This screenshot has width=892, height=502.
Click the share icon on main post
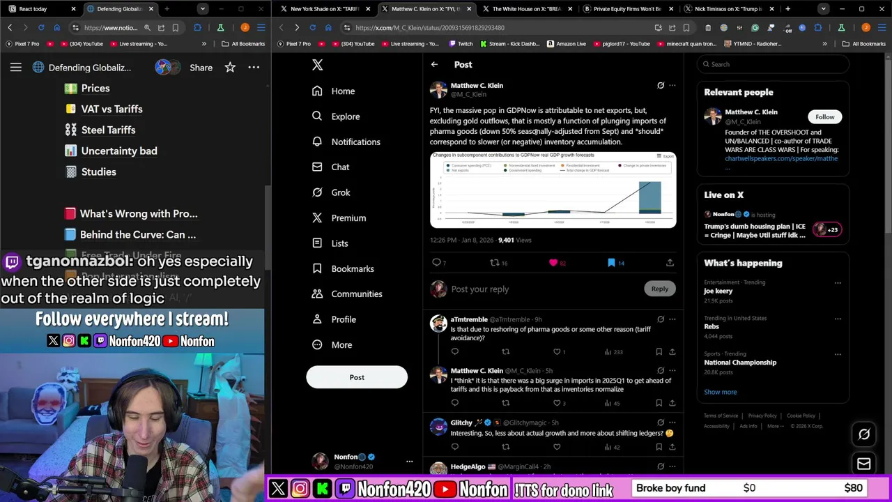click(670, 263)
